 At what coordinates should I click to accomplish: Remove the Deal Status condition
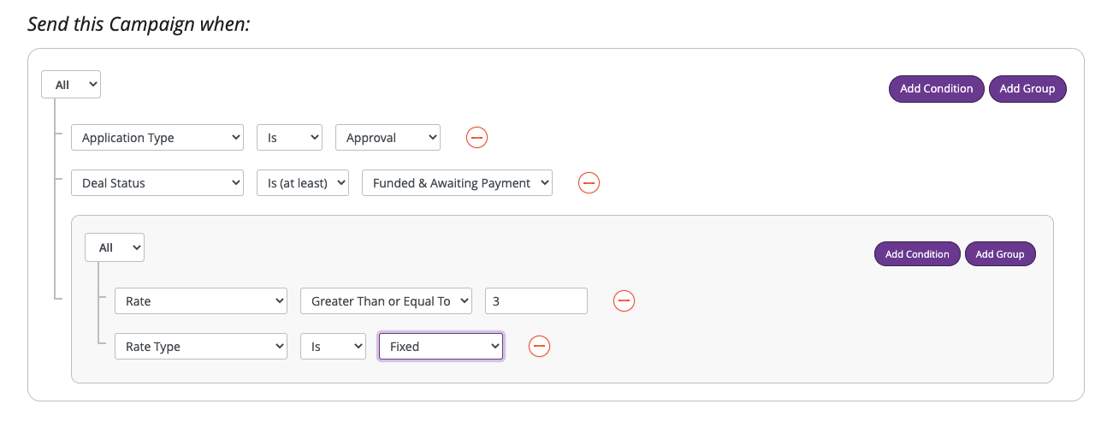tap(589, 183)
